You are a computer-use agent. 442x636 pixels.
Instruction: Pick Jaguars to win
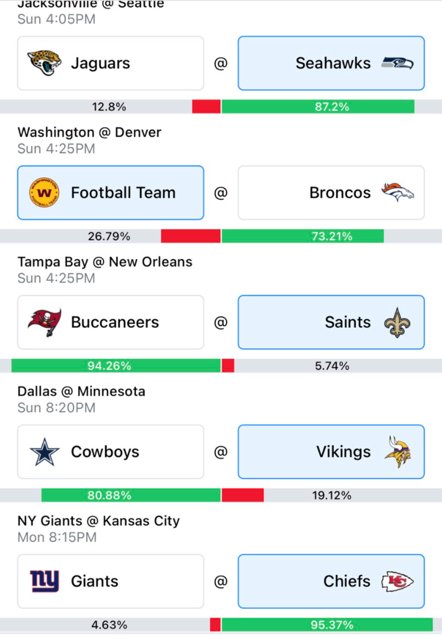click(110, 63)
